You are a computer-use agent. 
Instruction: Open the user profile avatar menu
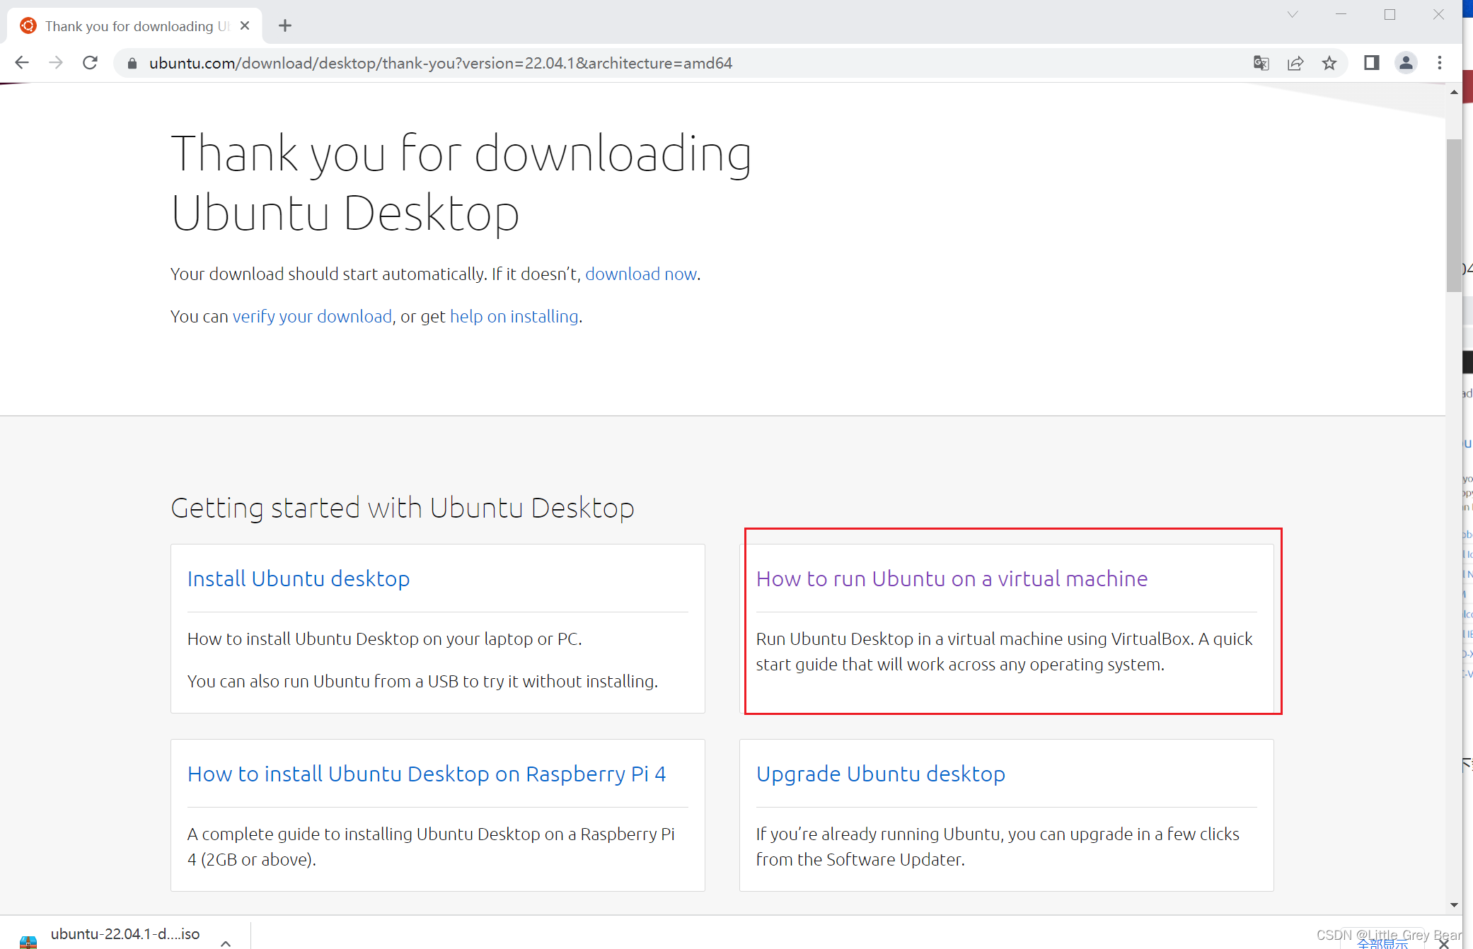coord(1406,63)
